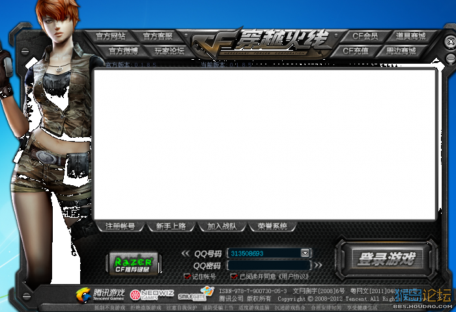Click the 注册帐号 register account button
456x312 pixels.
pos(120,226)
